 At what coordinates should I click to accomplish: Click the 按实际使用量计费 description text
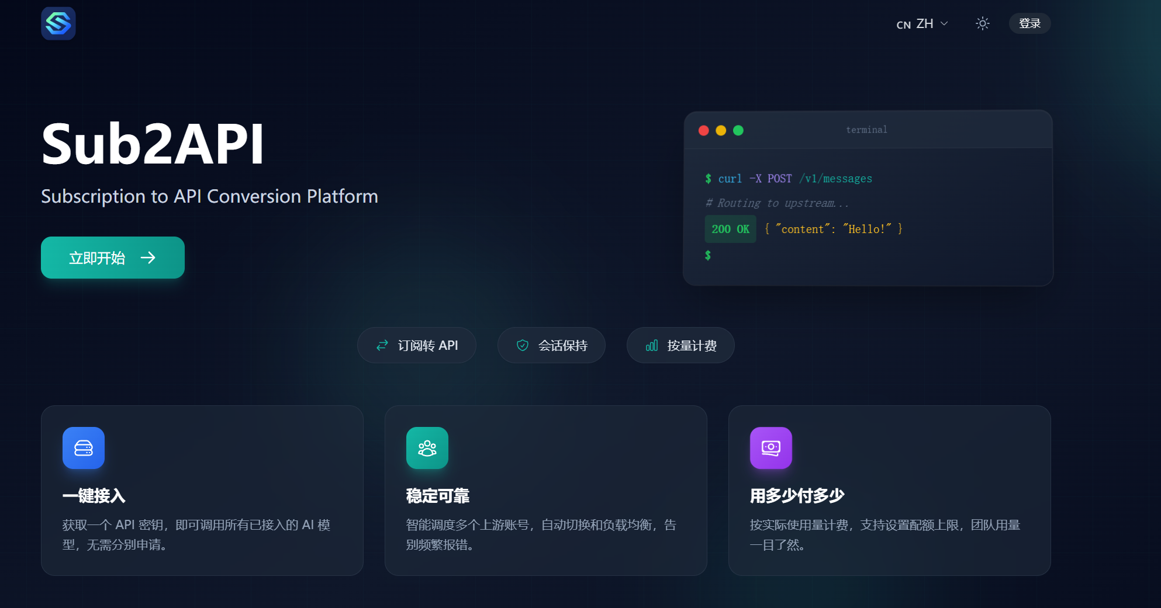pos(885,535)
